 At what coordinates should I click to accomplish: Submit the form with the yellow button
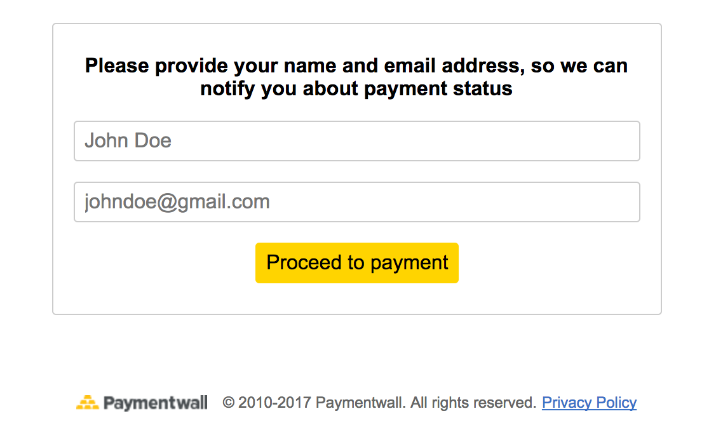click(x=357, y=263)
